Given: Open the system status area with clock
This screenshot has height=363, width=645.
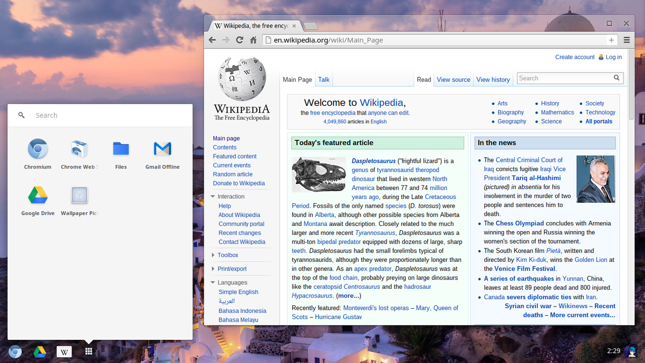Looking at the screenshot, I should pyautogui.click(x=618, y=351).
